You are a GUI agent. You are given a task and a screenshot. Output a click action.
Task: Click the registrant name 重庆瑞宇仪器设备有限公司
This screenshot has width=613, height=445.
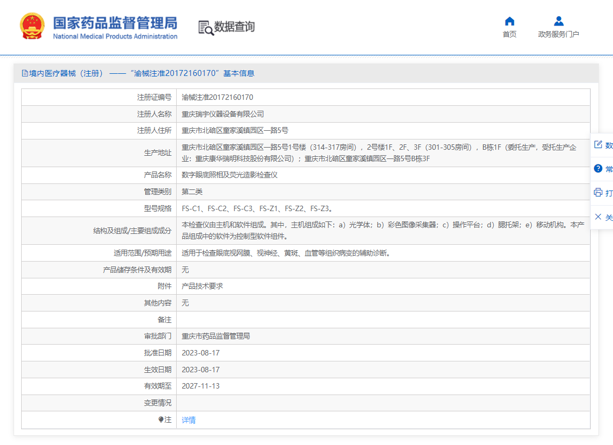pos(223,114)
